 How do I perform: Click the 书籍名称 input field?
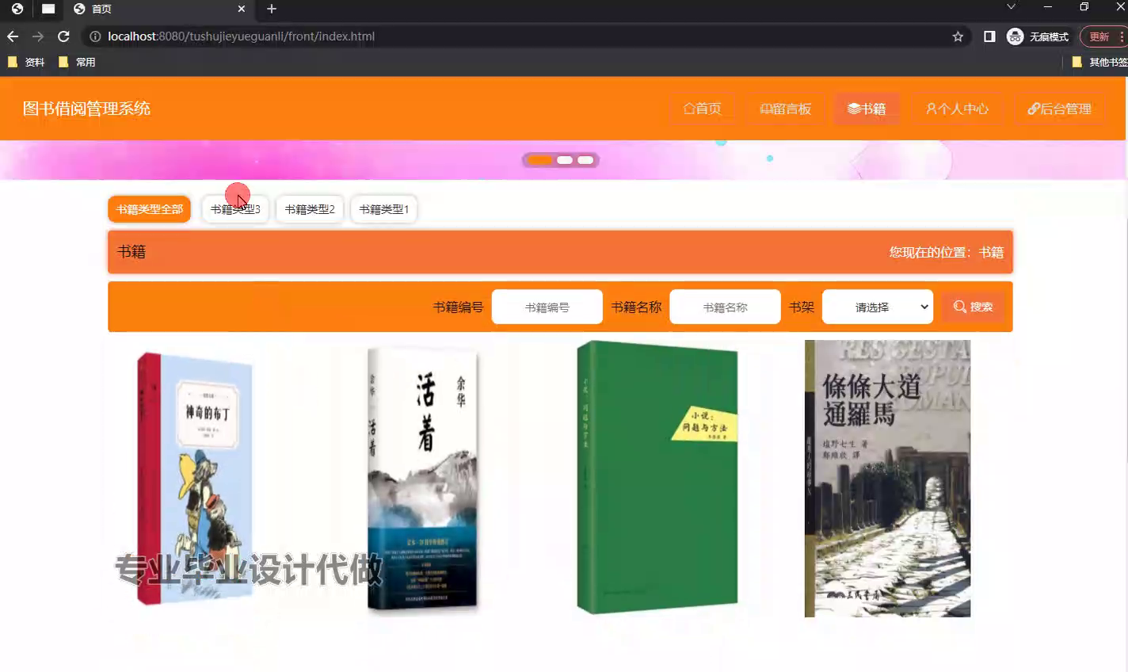[726, 307]
